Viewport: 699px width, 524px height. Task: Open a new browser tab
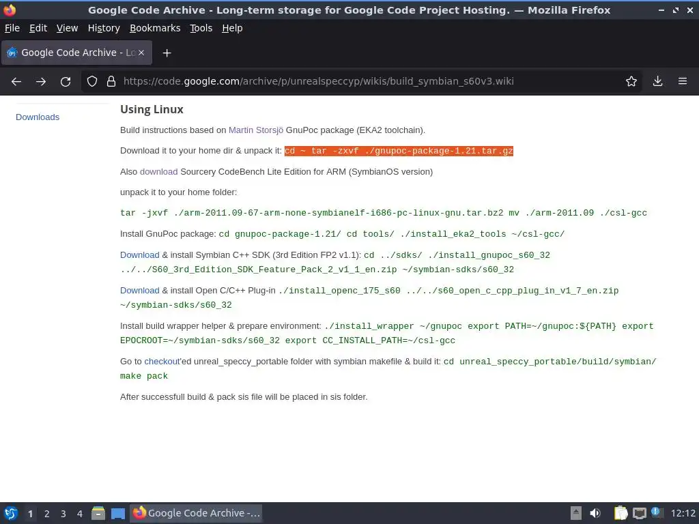point(167,53)
